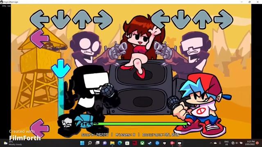Image resolution: width=262 pixels, height=147 pixels.
Task: Click the microphone tray icon
Action: 220,143
